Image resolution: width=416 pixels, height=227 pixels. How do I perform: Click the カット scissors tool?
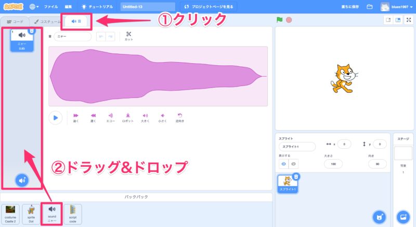[x=128, y=36]
